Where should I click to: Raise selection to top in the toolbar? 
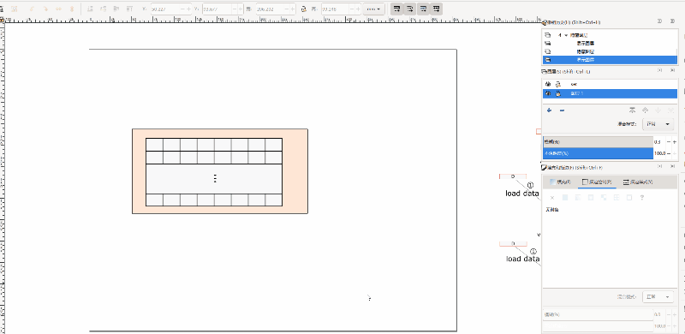[x=129, y=9]
